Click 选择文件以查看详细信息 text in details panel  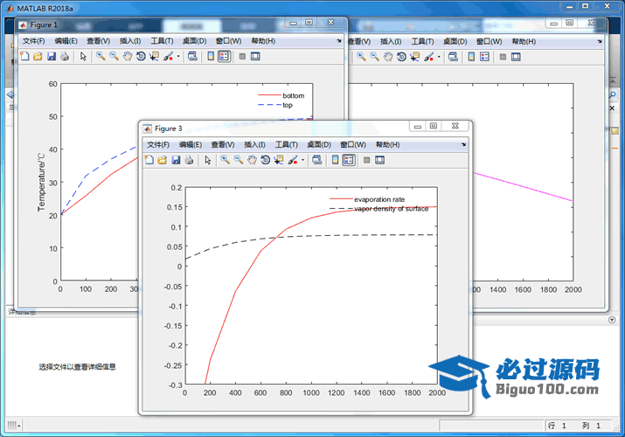click(x=77, y=367)
